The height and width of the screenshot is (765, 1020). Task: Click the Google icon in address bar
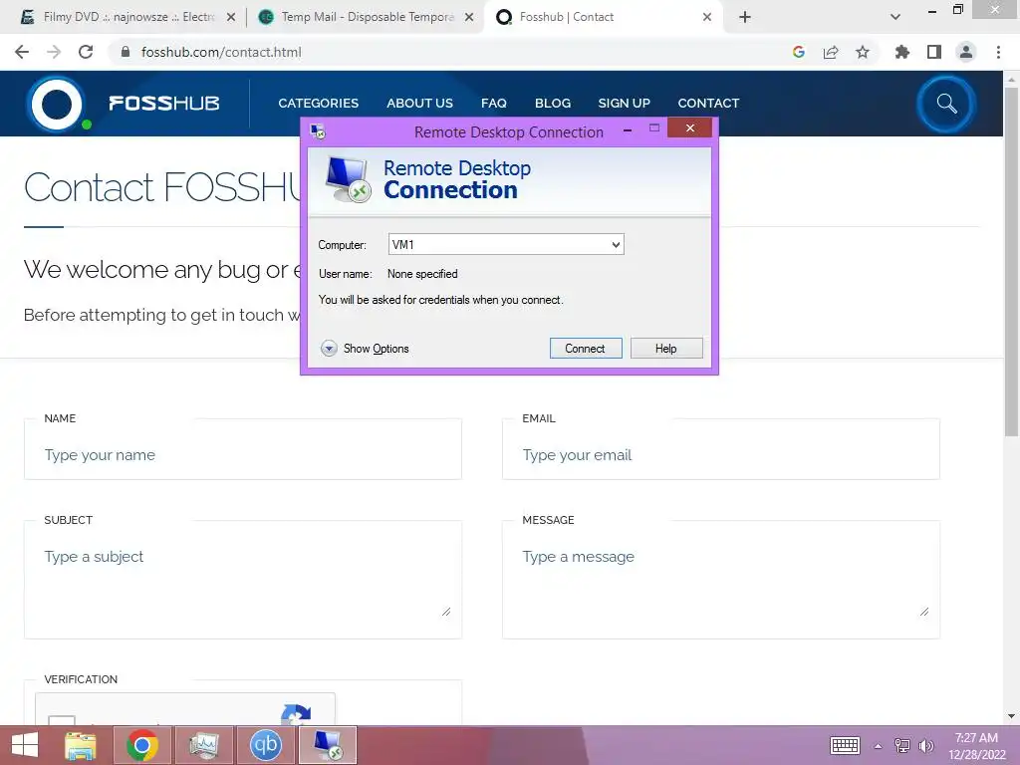[x=799, y=52]
